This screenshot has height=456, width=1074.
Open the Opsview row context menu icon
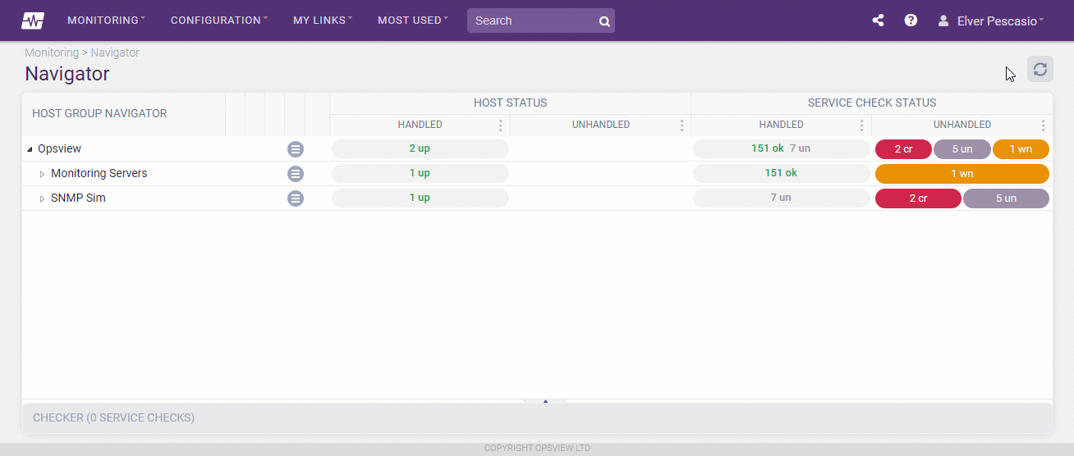pyautogui.click(x=296, y=149)
